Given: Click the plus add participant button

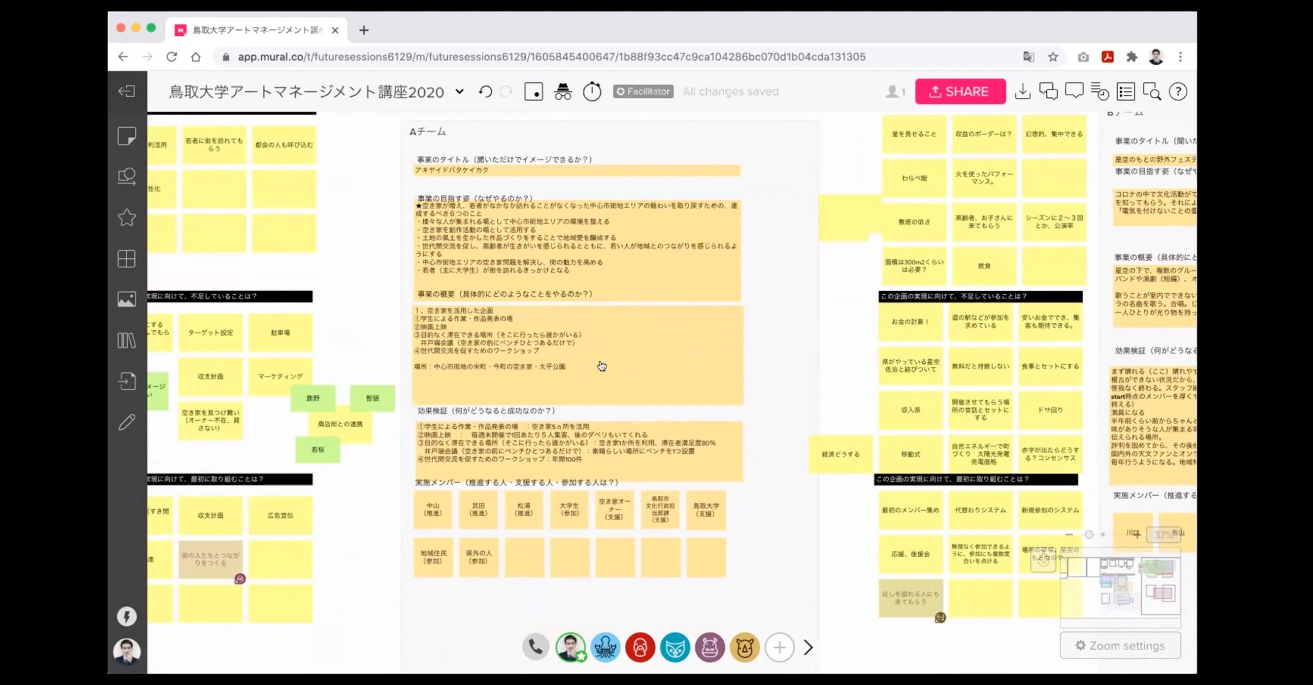Looking at the screenshot, I should coord(780,647).
